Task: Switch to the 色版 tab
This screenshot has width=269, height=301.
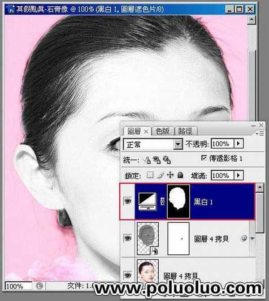Action: coord(163,131)
